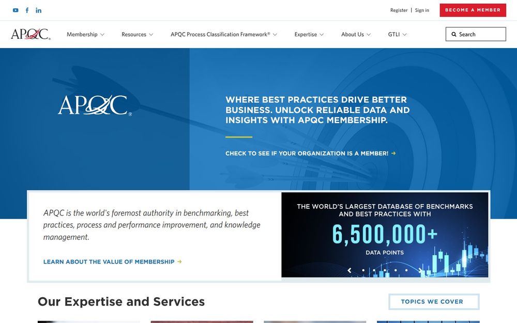Go to previous slide in benchmarks carousel

[x=349, y=270]
